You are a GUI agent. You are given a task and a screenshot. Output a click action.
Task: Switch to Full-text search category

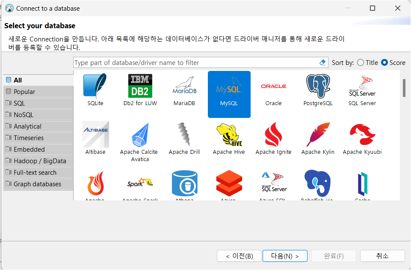pyautogui.click(x=38, y=172)
